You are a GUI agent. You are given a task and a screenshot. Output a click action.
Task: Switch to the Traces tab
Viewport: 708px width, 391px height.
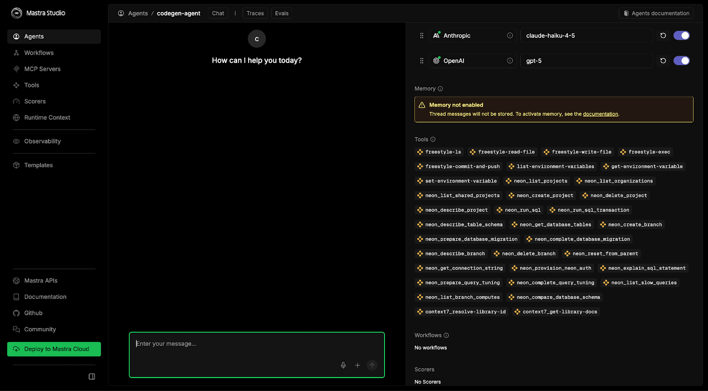point(255,13)
